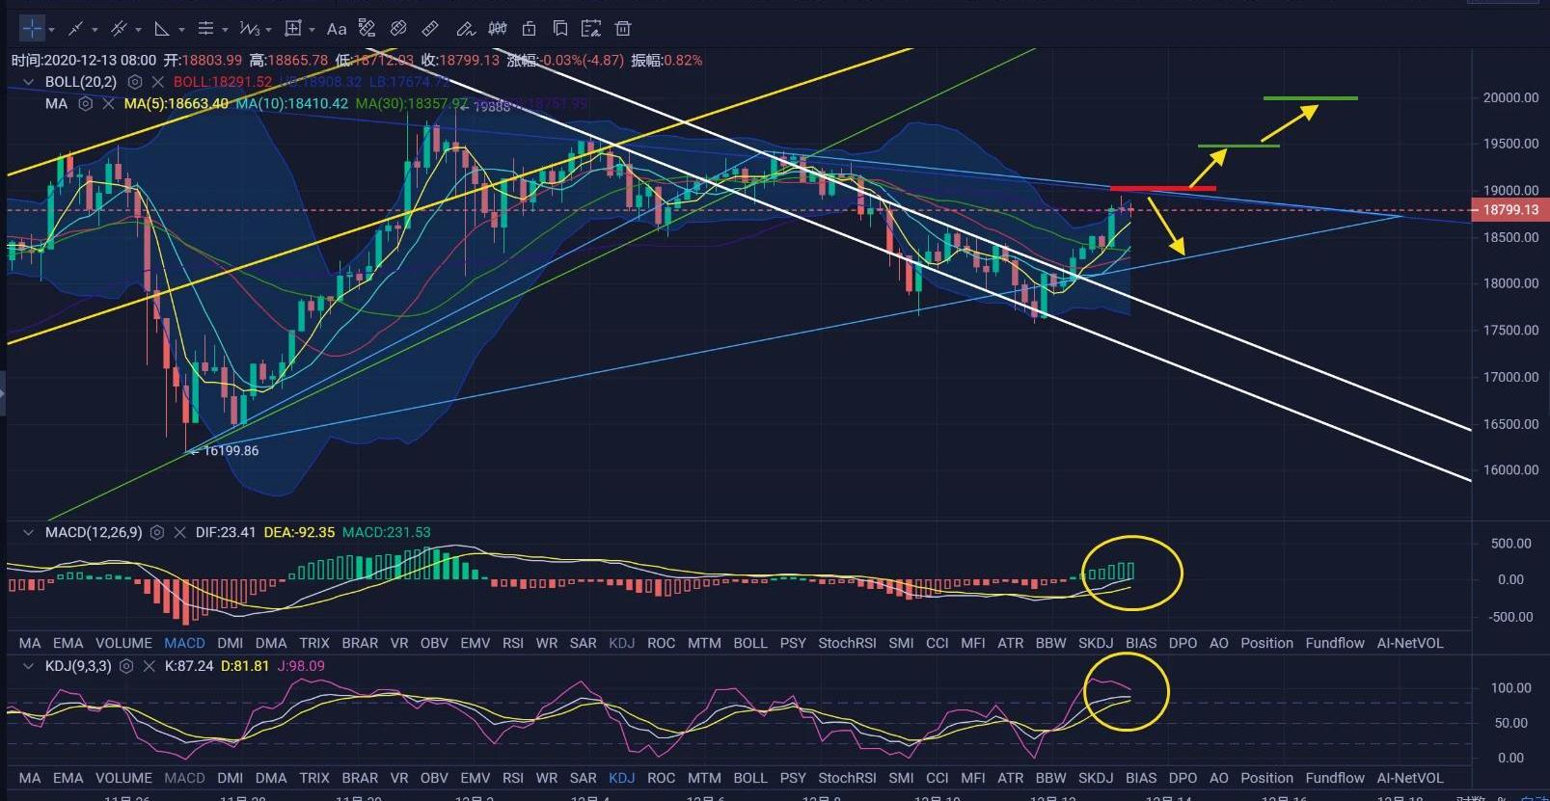Select StochRSI in the bottom indicator row
This screenshot has height=801, width=1550.
tap(847, 778)
